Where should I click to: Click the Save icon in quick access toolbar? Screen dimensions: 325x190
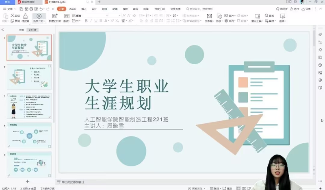(22, 9)
